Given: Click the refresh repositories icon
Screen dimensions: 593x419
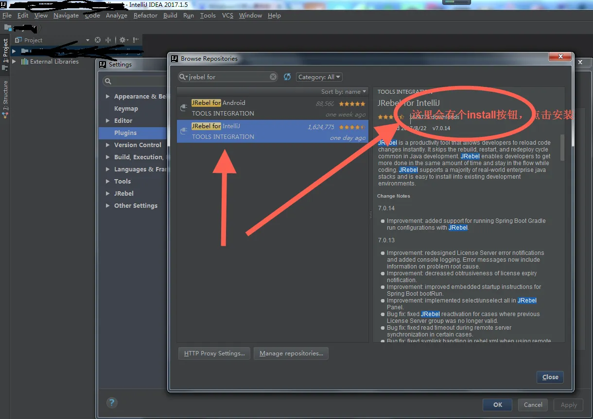Looking at the screenshot, I should (287, 77).
